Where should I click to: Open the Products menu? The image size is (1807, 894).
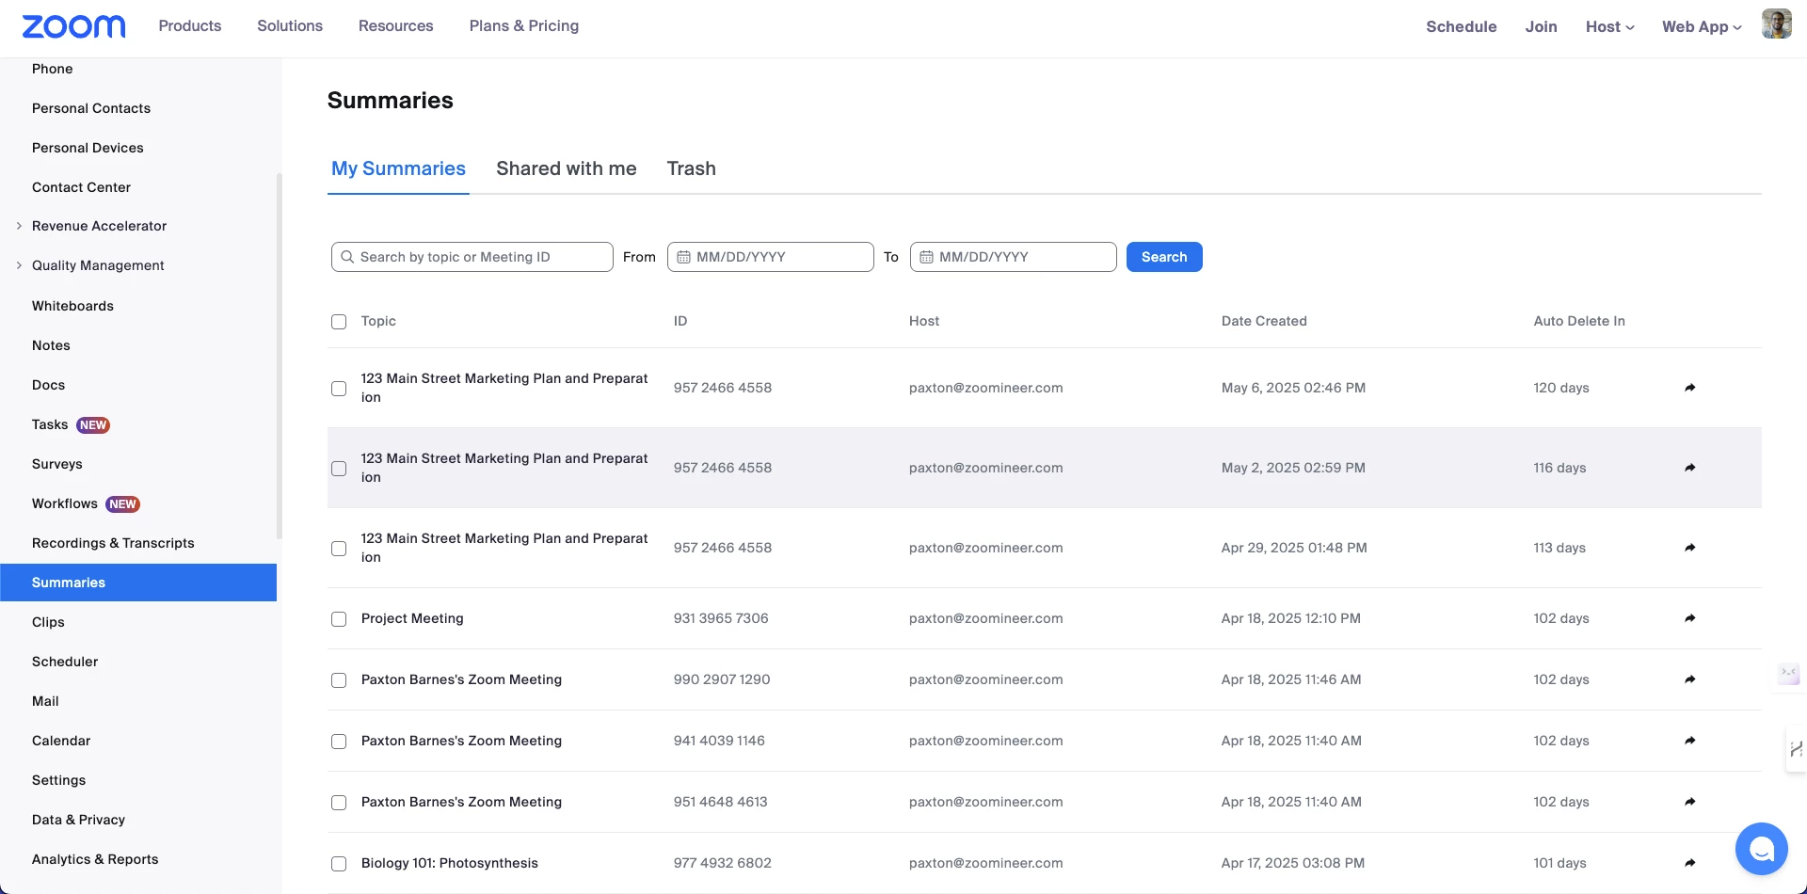190,26
